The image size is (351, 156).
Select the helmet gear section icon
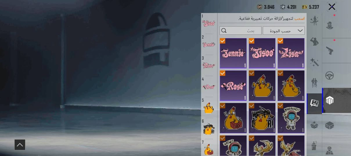(330, 100)
